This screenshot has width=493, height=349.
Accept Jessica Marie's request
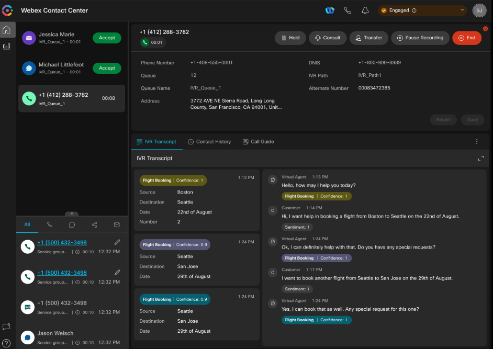[107, 38]
